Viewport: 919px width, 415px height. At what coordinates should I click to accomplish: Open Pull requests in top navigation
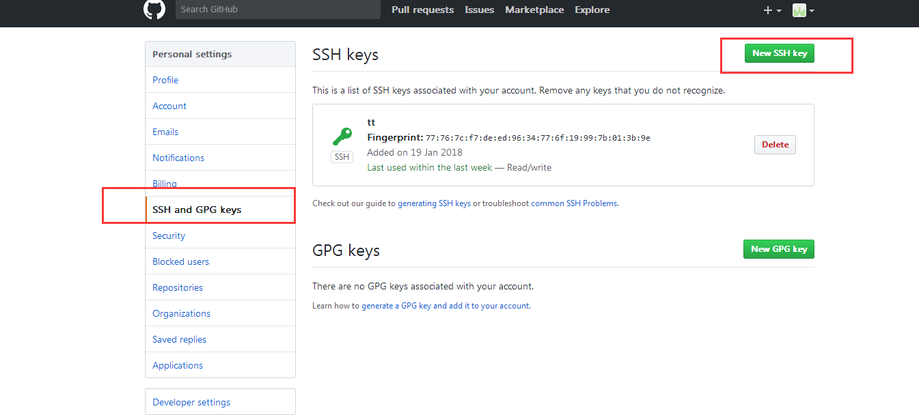(423, 10)
